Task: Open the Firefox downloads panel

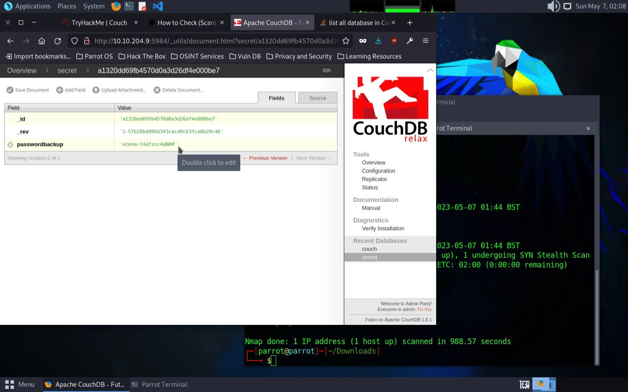Action: [x=378, y=41]
